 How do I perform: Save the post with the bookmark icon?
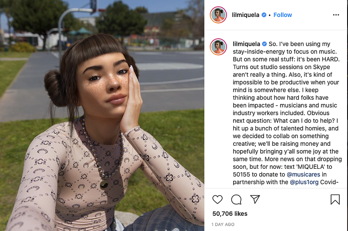click(x=335, y=199)
